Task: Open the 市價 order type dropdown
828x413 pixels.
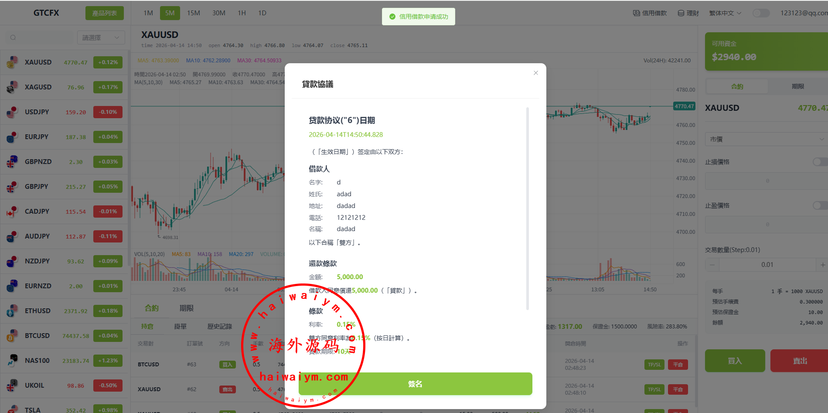Action: [x=767, y=139]
